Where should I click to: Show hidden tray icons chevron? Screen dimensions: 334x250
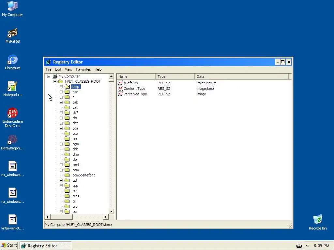click(308, 245)
